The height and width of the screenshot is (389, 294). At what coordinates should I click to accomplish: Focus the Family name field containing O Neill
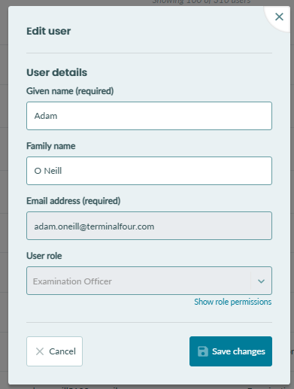(149, 171)
